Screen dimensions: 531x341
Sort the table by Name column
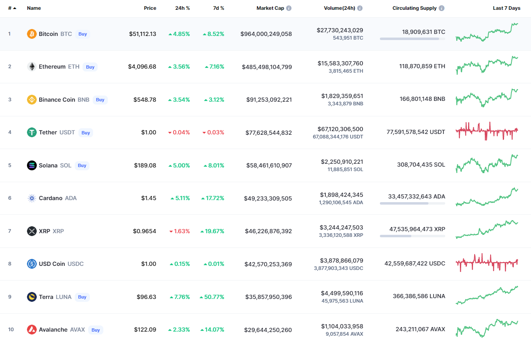[x=34, y=8]
